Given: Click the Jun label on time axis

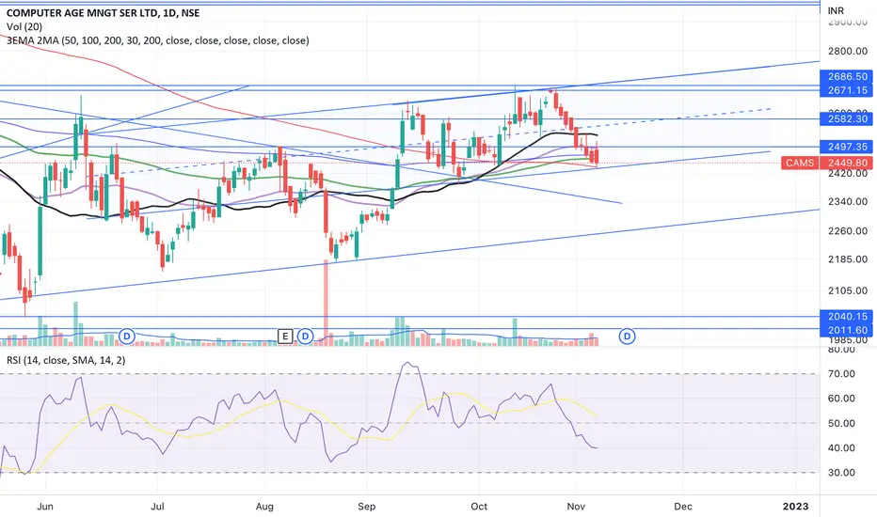Looking at the screenshot, I should tap(45, 507).
